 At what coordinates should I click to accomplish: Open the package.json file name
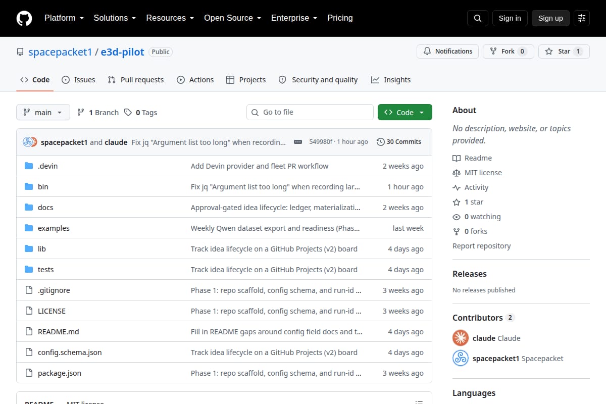pos(60,373)
